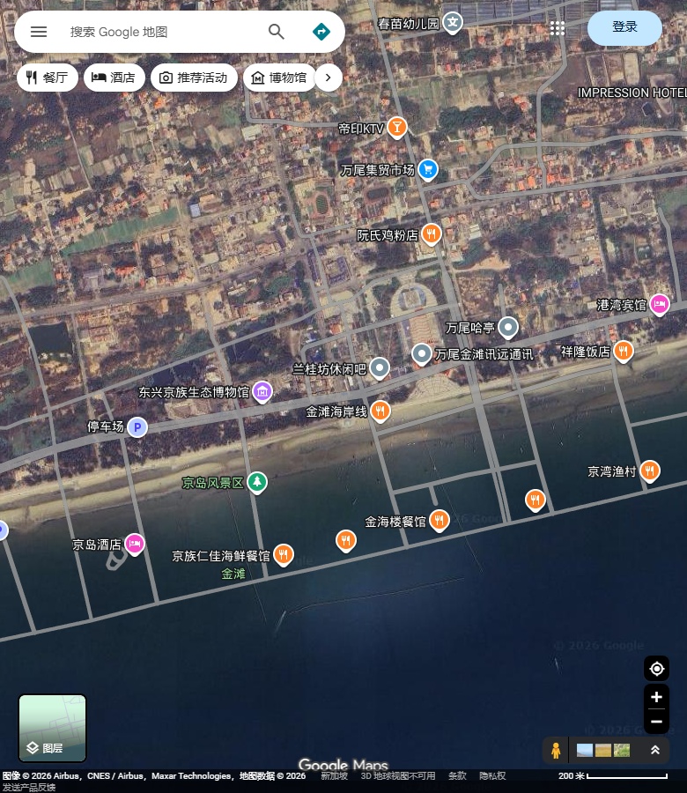Click the 阮氏鸡粉店 restaurant pin
The image size is (687, 793).
click(432, 234)
